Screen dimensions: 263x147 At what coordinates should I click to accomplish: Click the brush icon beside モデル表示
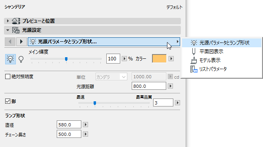pyautogui.click(x=194, y=60)
